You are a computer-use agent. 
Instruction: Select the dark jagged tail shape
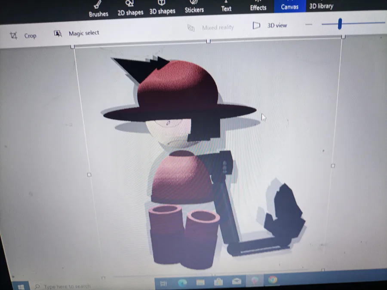[x=284, y=213]
